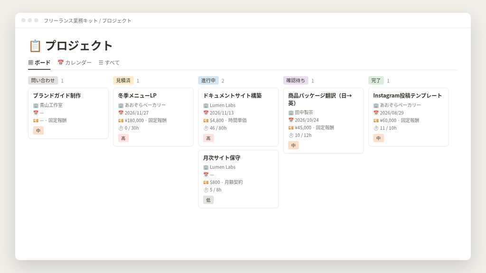This screenshot has height=273, width=486.
Task: Click client name 田中製茶
Action: [x=304, y=112]
